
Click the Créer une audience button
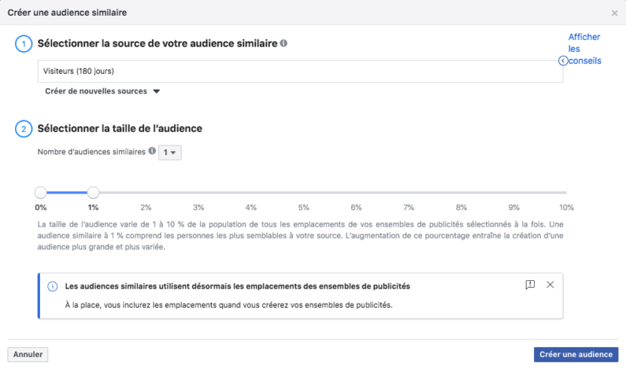(x=576, y=354)
